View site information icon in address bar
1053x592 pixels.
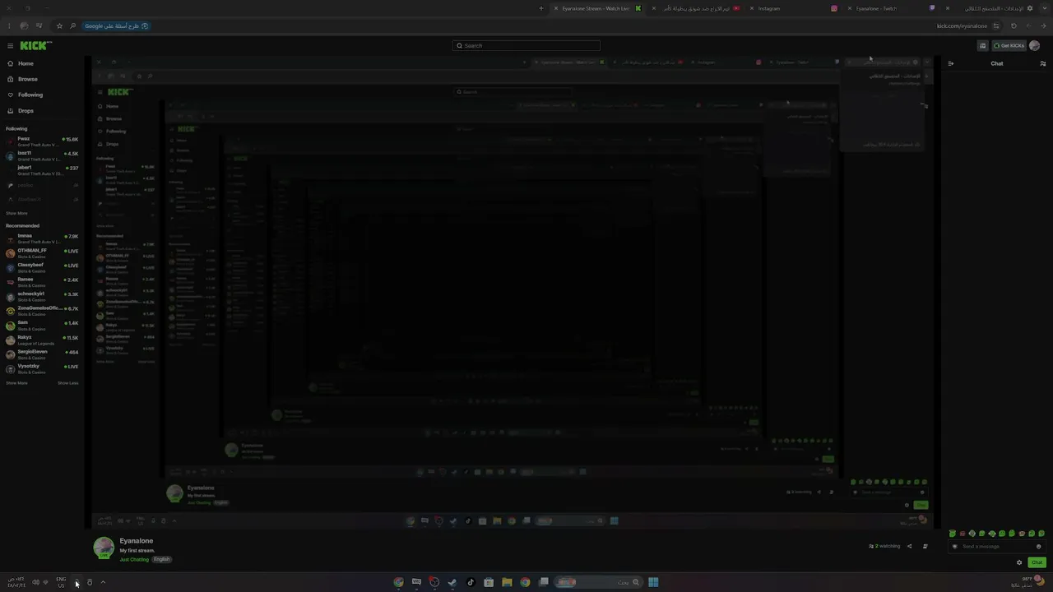click(996, 25)
